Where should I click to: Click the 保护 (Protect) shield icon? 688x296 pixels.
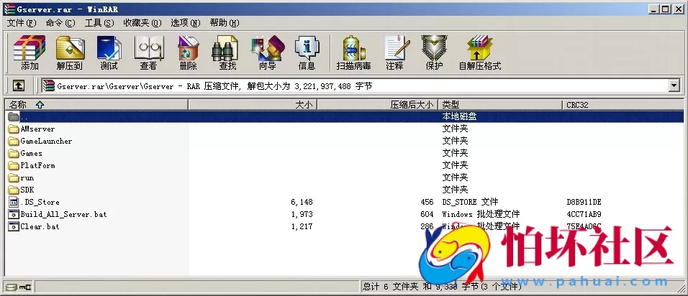[434, 53]
